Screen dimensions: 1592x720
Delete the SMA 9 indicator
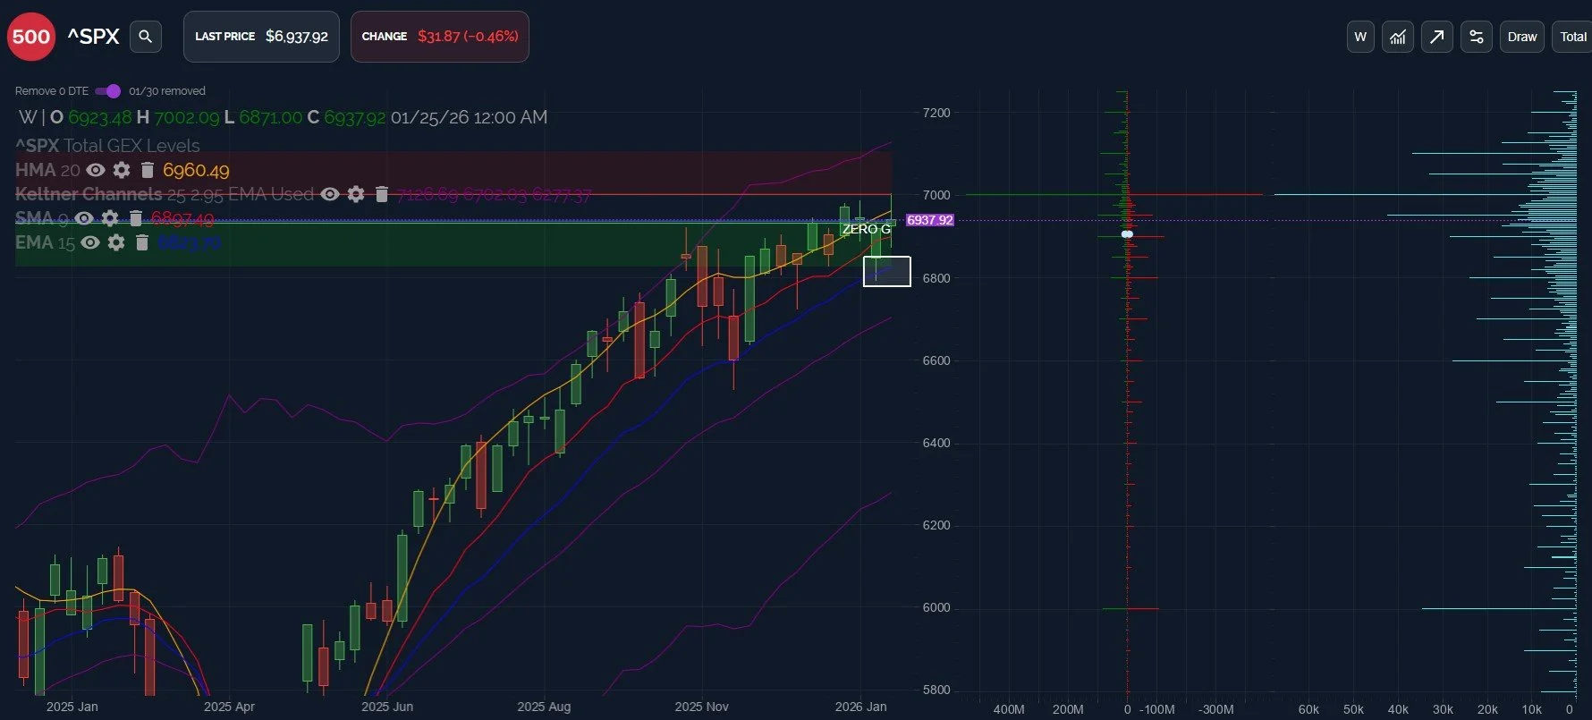pyautogui.click(x=136, y=218)
